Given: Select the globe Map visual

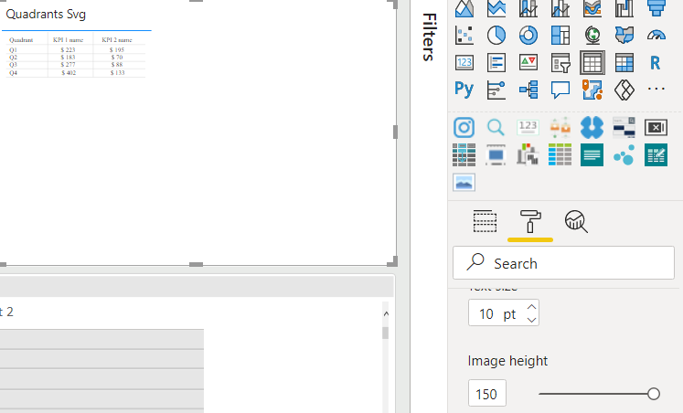Looking at the screenshot, I should coord(592,36).
